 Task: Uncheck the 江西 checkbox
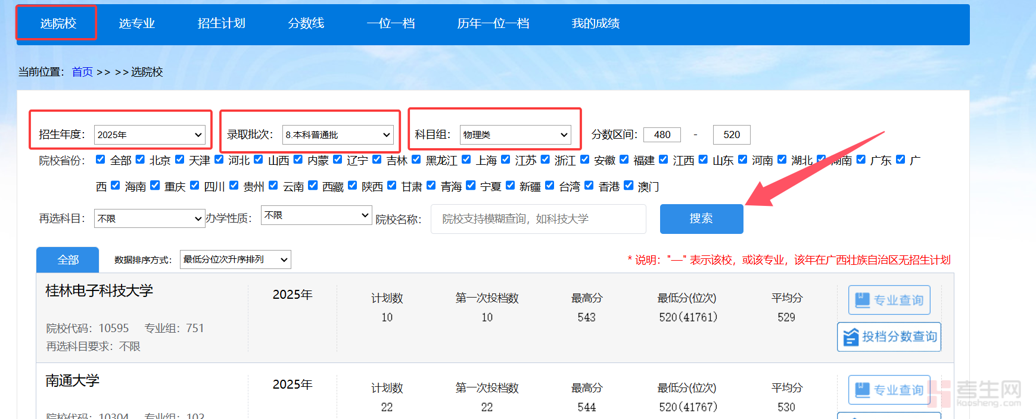tap(663, 159)
